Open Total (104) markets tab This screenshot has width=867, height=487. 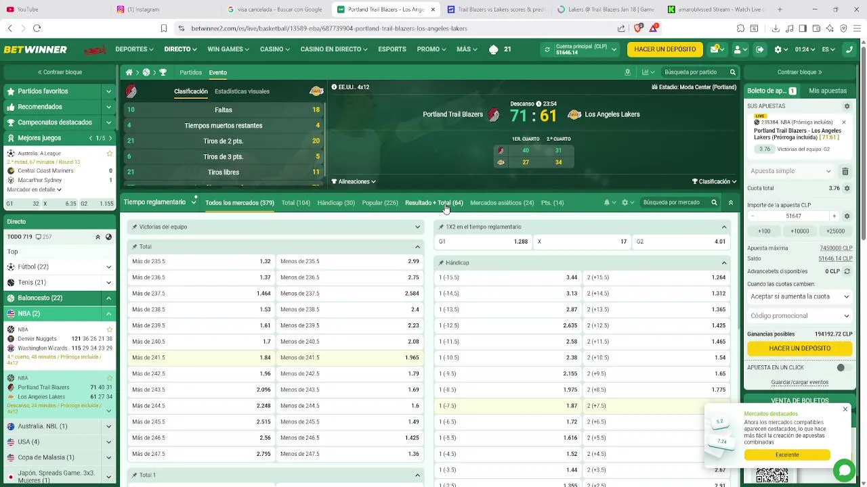(x=296, y=202)
